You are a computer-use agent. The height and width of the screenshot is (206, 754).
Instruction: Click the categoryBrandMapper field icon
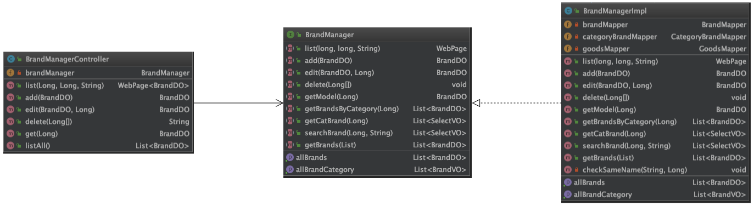[x=568, y=37]
